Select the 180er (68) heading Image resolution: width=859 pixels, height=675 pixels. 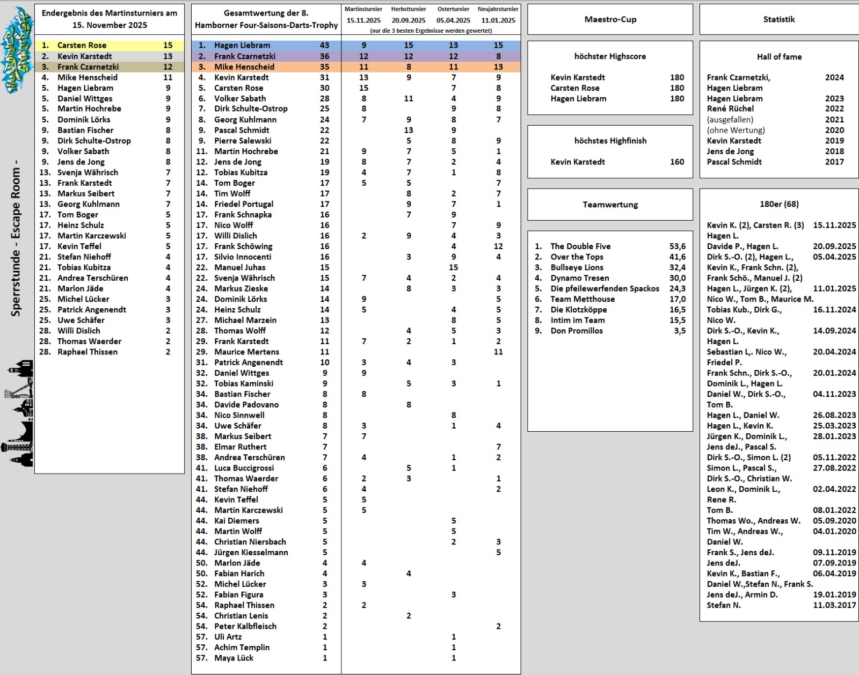tap(778, 204)
